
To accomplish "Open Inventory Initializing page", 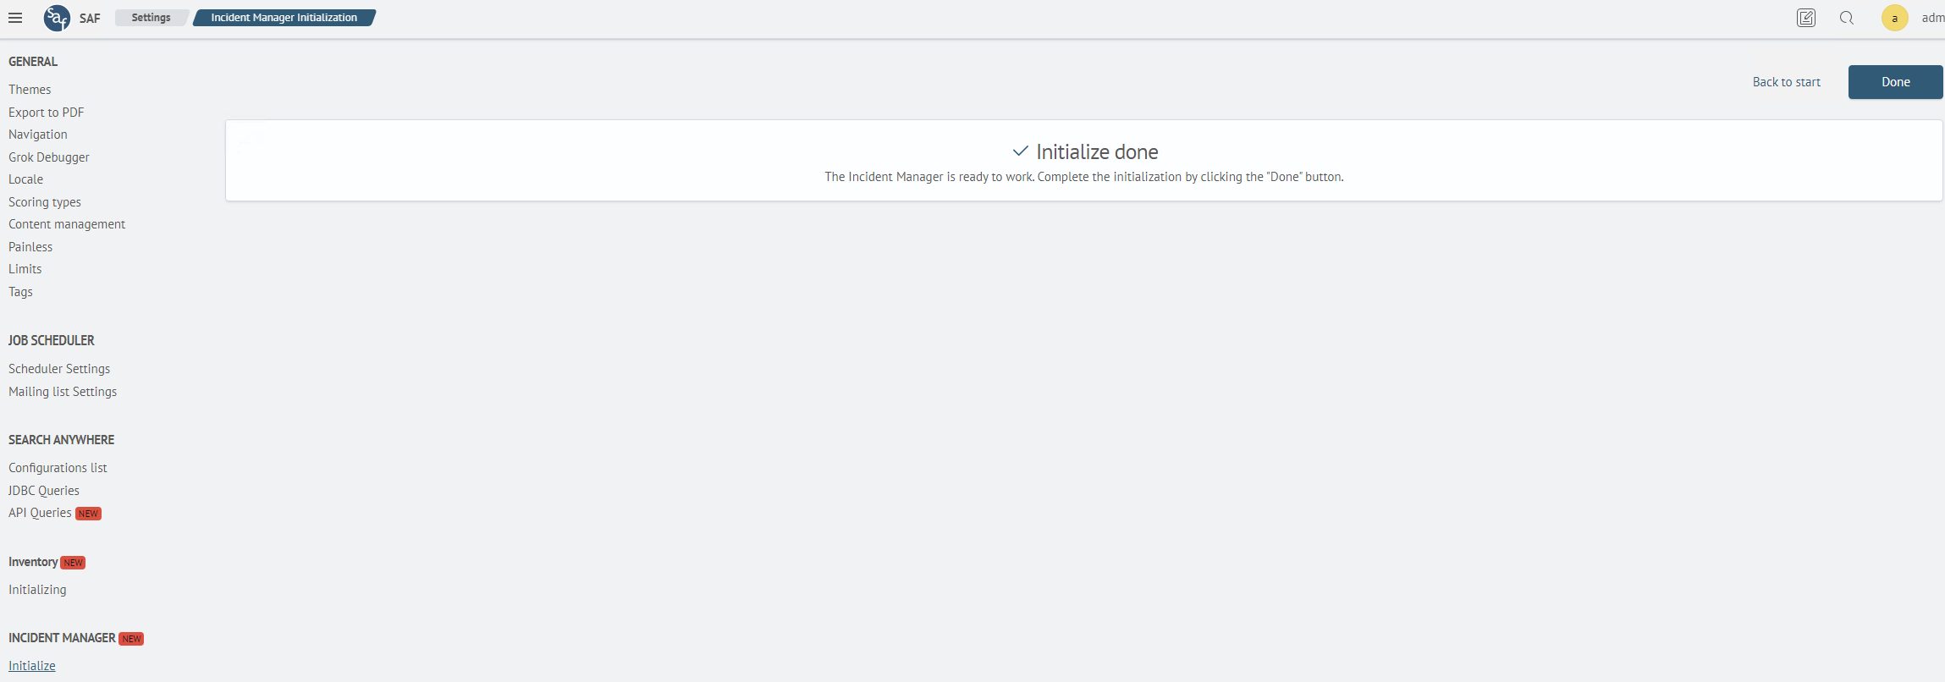I will click(x=37, y=590).
